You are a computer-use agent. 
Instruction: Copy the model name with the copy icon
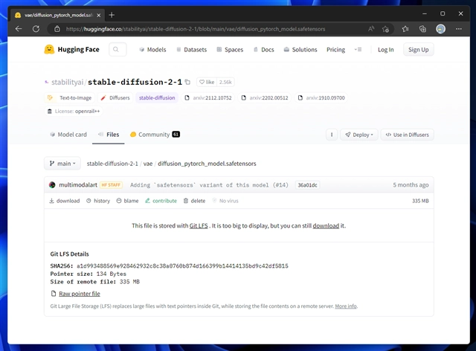point(187,82)
